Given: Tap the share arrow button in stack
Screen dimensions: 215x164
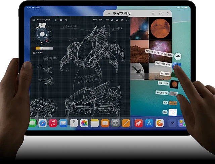Looking at the screenshot, I should (178, 56).
